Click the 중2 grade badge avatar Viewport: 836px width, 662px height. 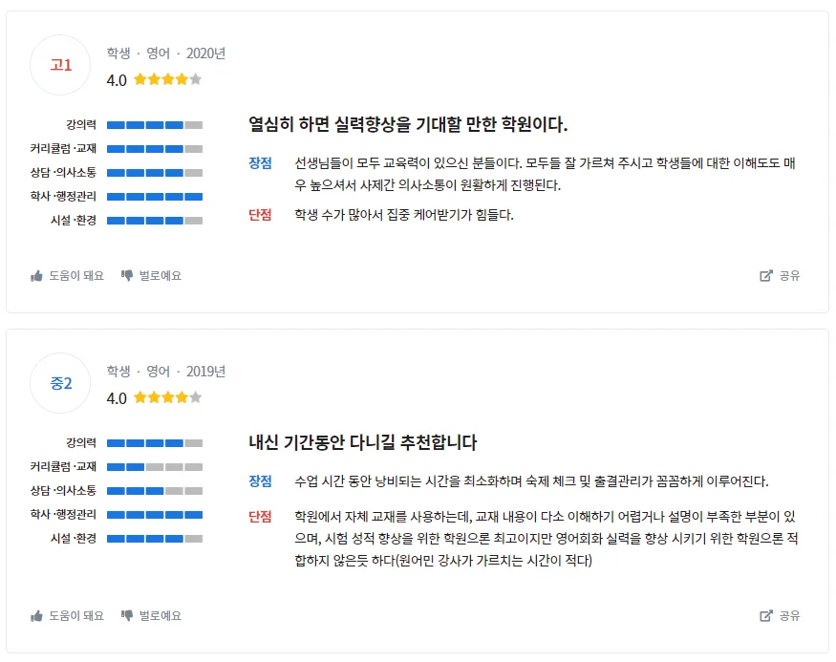[61, 383]
